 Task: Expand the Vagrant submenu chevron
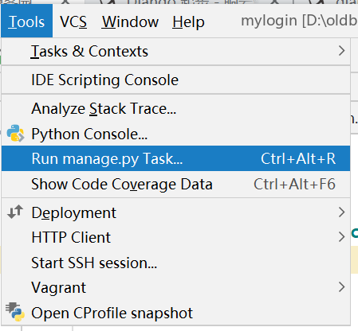342,287
